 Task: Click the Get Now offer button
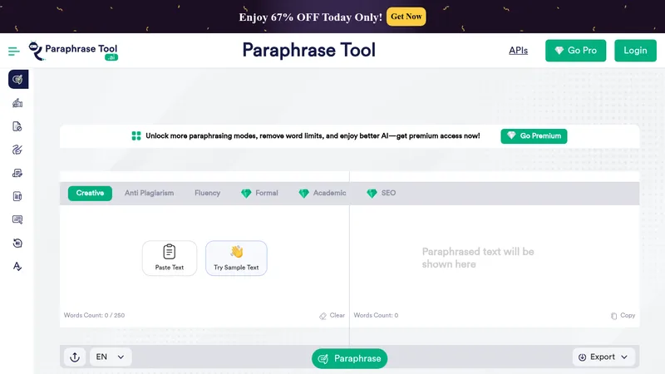406,17
